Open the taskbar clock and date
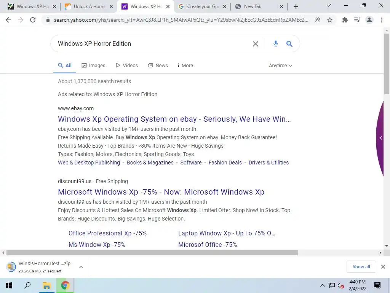The image size is (390, 293). pos(357,285)
